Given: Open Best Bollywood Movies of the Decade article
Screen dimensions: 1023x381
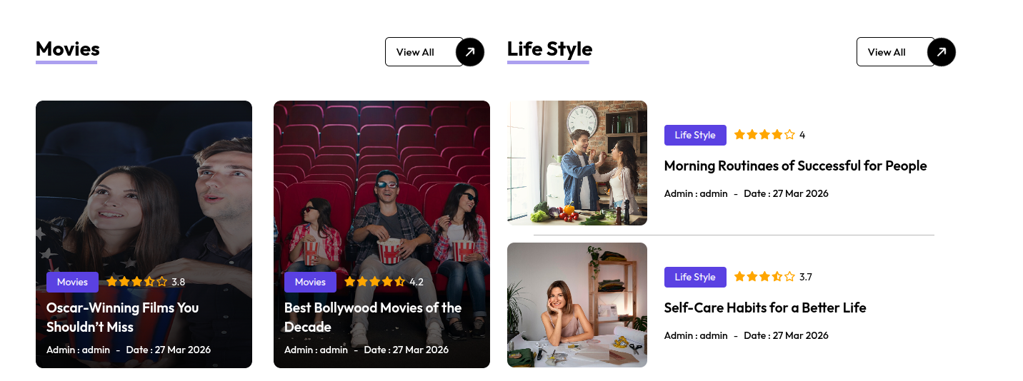Looking at the screenshot, I should pos(373,317).
